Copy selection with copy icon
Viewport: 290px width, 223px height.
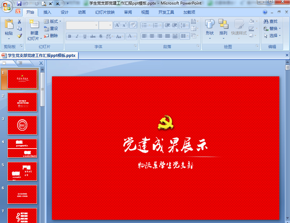coord(19,29)
